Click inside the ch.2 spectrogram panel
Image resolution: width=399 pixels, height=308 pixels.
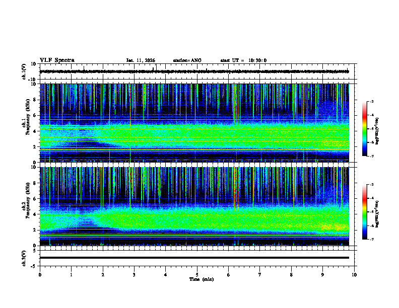(194, 206)
